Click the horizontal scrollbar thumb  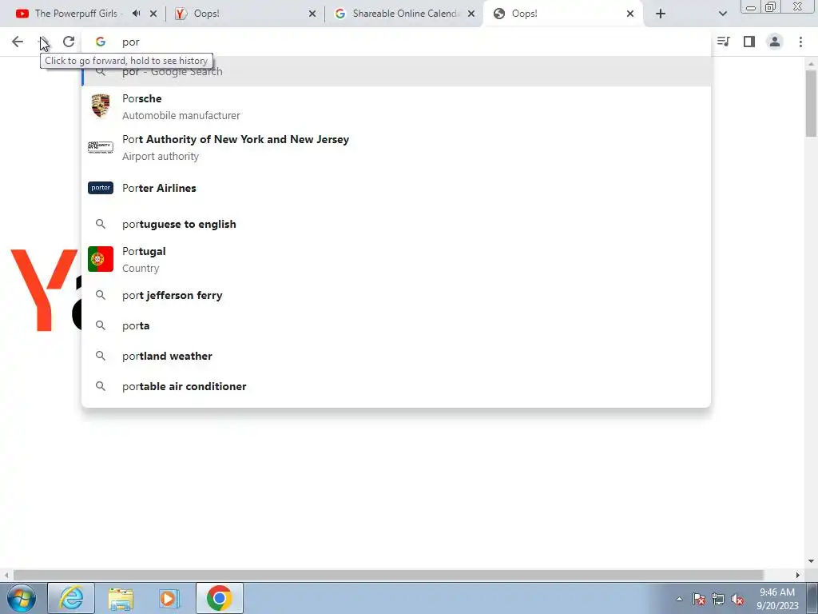coord(388,575)
